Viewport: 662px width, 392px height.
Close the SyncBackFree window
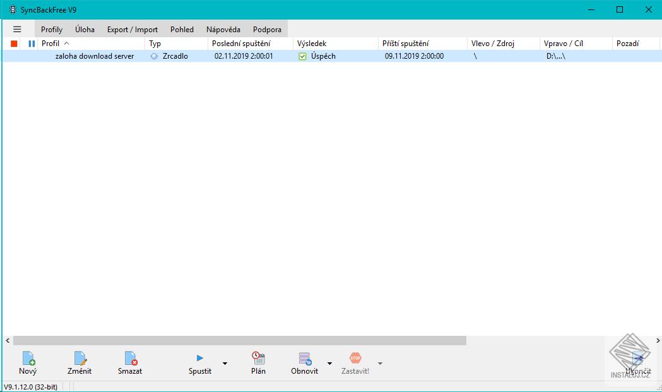coord(649,9)
